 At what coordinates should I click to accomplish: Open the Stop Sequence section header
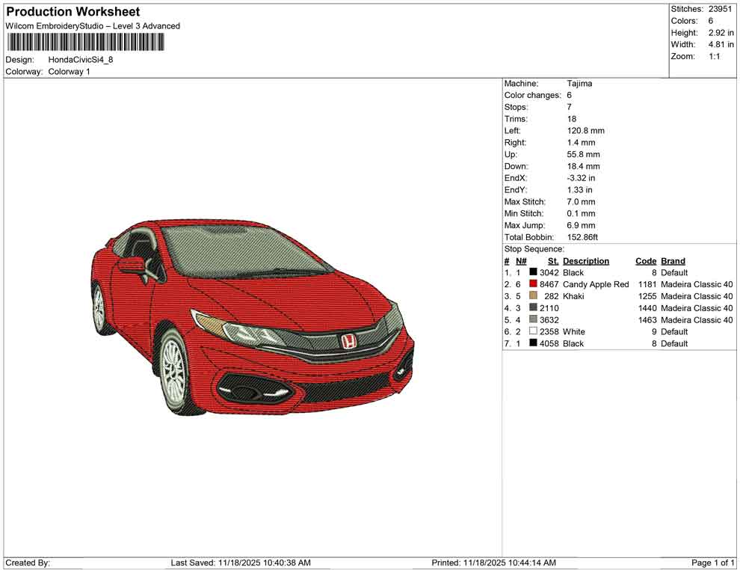[x=534, y=248]
